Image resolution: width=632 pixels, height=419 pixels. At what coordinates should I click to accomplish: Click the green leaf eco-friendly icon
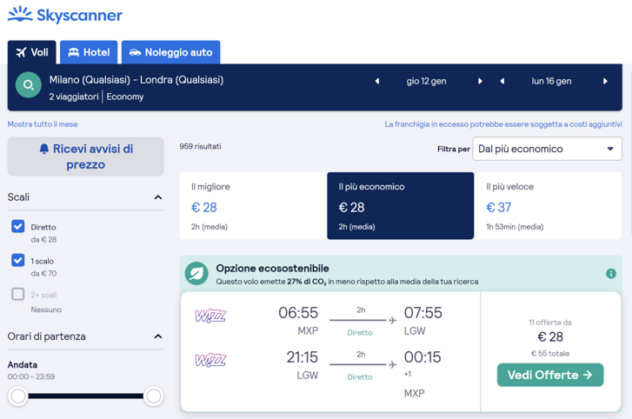196,274
